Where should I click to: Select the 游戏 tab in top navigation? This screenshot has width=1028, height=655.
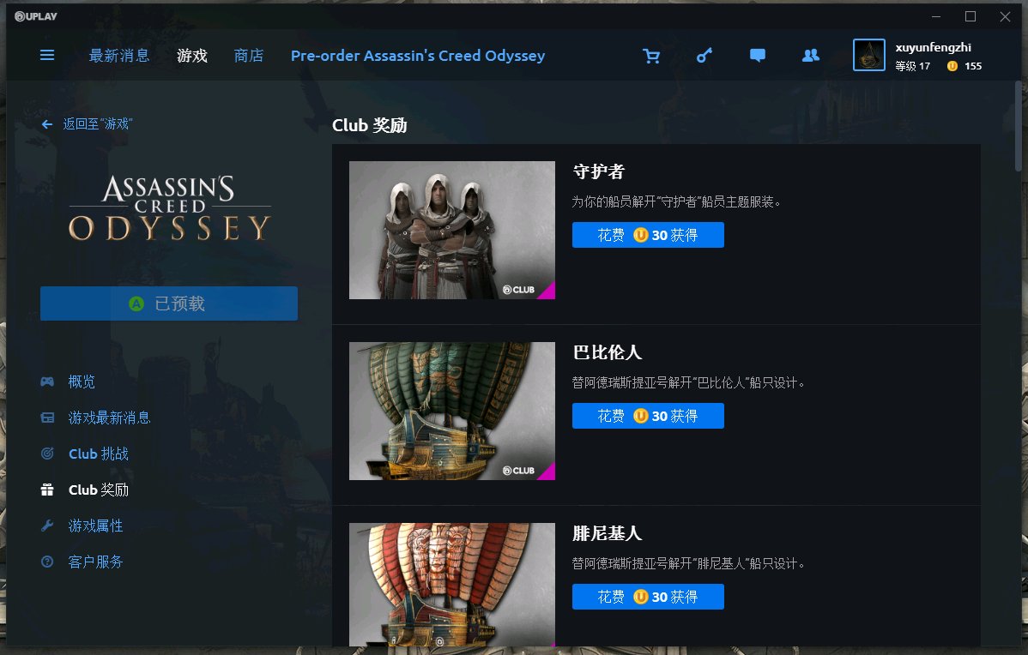pos(192,56)
